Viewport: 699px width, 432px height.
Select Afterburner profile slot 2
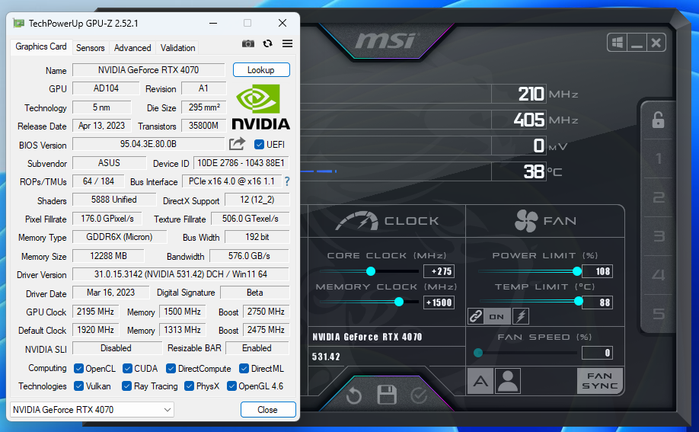coord(659,197)
